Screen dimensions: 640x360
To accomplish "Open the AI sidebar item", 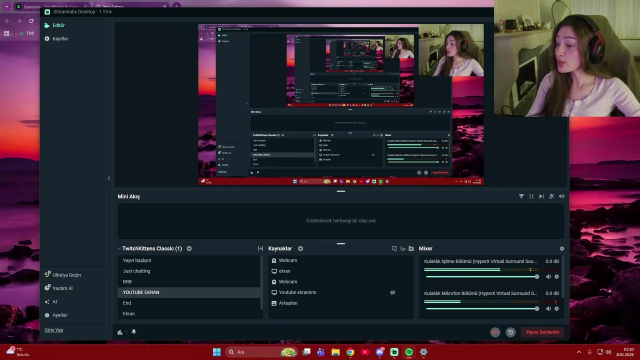I will pos(51,302).
